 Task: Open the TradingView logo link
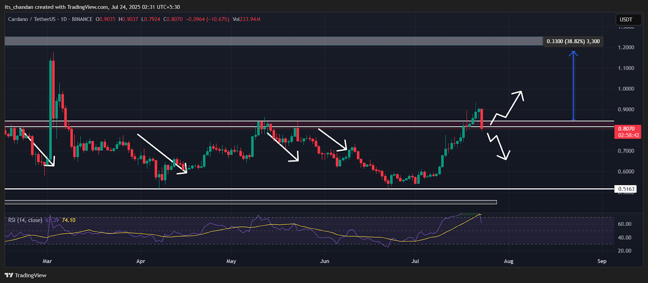(x=26, y=275)
